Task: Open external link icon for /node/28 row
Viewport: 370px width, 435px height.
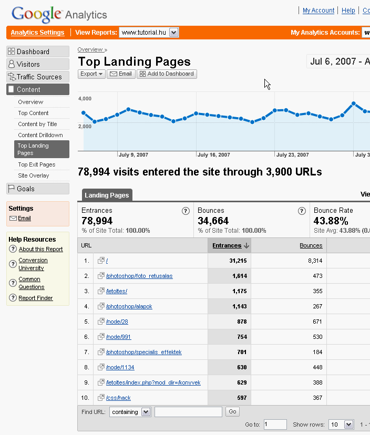Action: pos(101,322)
